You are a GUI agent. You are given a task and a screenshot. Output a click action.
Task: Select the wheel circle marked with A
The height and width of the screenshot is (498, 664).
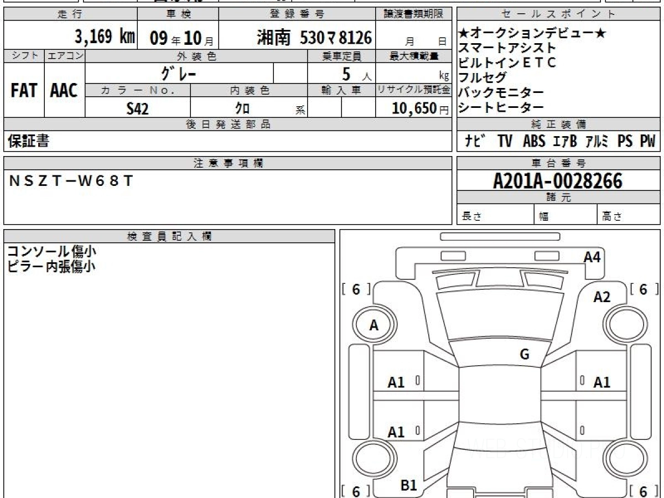click(x=373, y=326)
